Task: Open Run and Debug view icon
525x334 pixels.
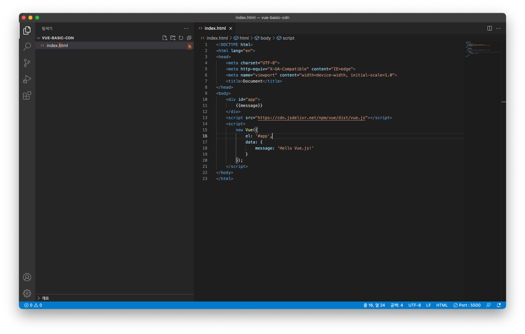Action: tap(27, 79)
